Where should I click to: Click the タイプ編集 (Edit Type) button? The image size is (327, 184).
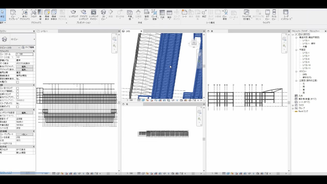28,47
